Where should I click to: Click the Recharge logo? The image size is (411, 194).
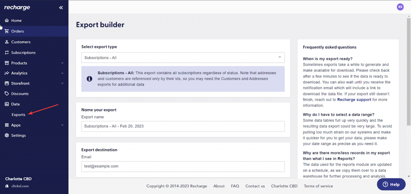click(17, 8)
